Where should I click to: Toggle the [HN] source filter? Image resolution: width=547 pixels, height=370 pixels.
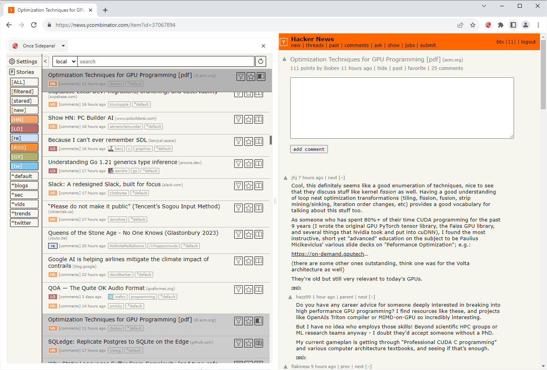click(x=24, y=119)
